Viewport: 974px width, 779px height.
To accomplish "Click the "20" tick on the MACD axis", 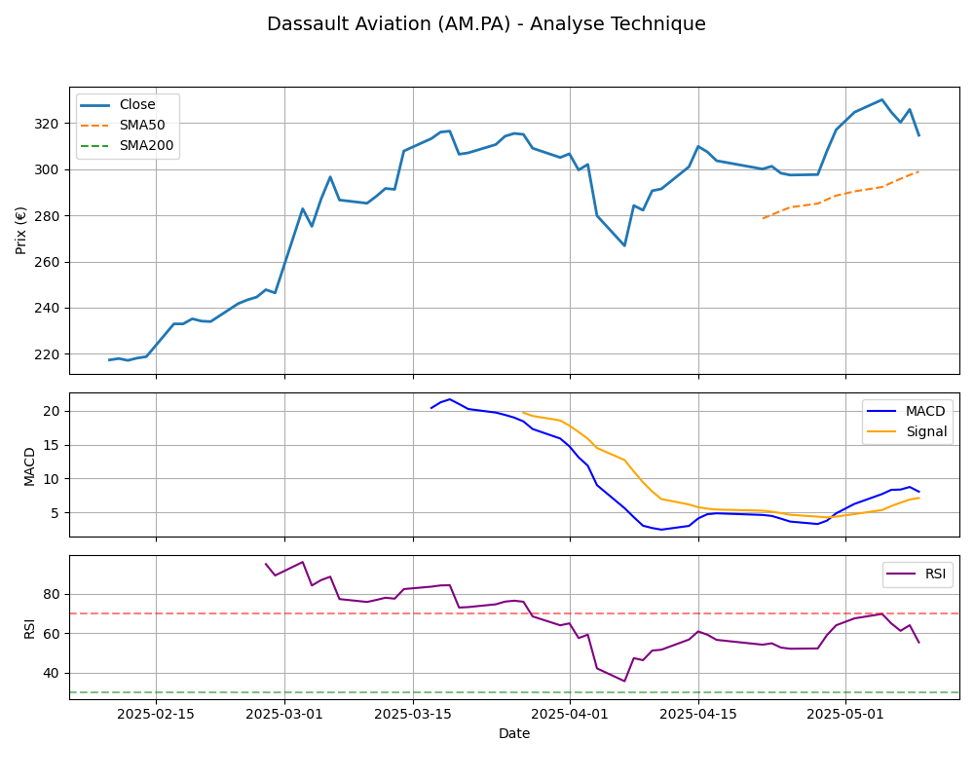I will pos(53,411).
